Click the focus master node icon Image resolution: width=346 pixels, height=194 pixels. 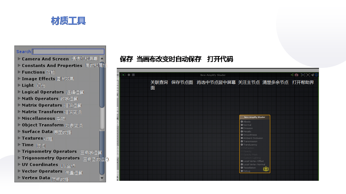tap(308, 75)
